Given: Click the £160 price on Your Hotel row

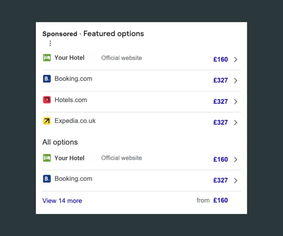Looking at the screenshot, I should pyautogui.click(x=221, y=60).
